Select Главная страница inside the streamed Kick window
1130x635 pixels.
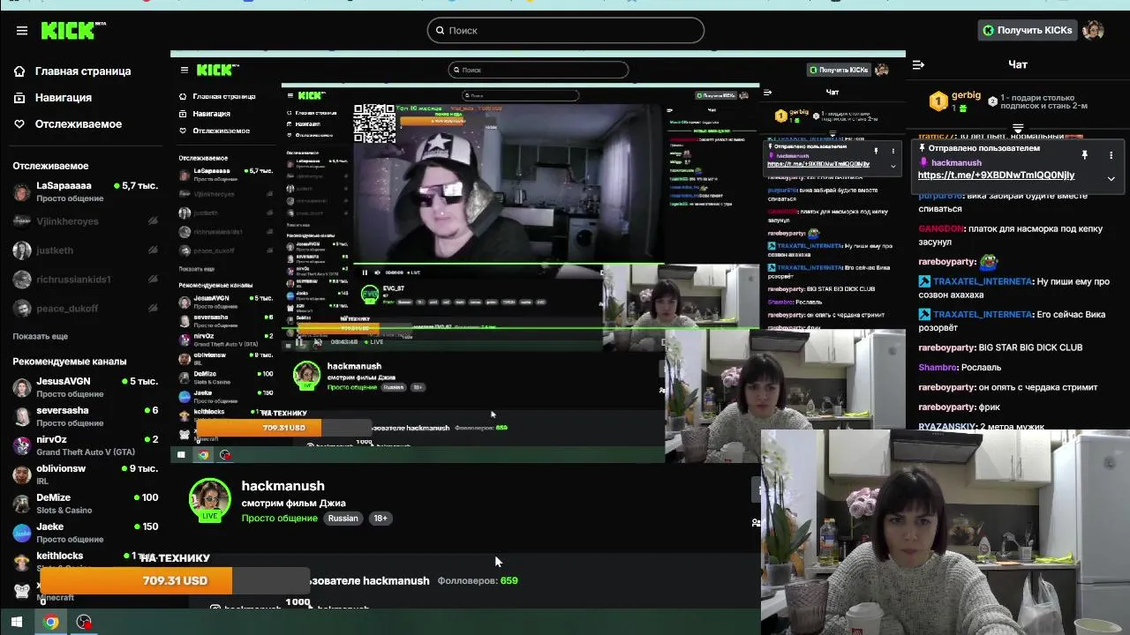coord(224,96)
